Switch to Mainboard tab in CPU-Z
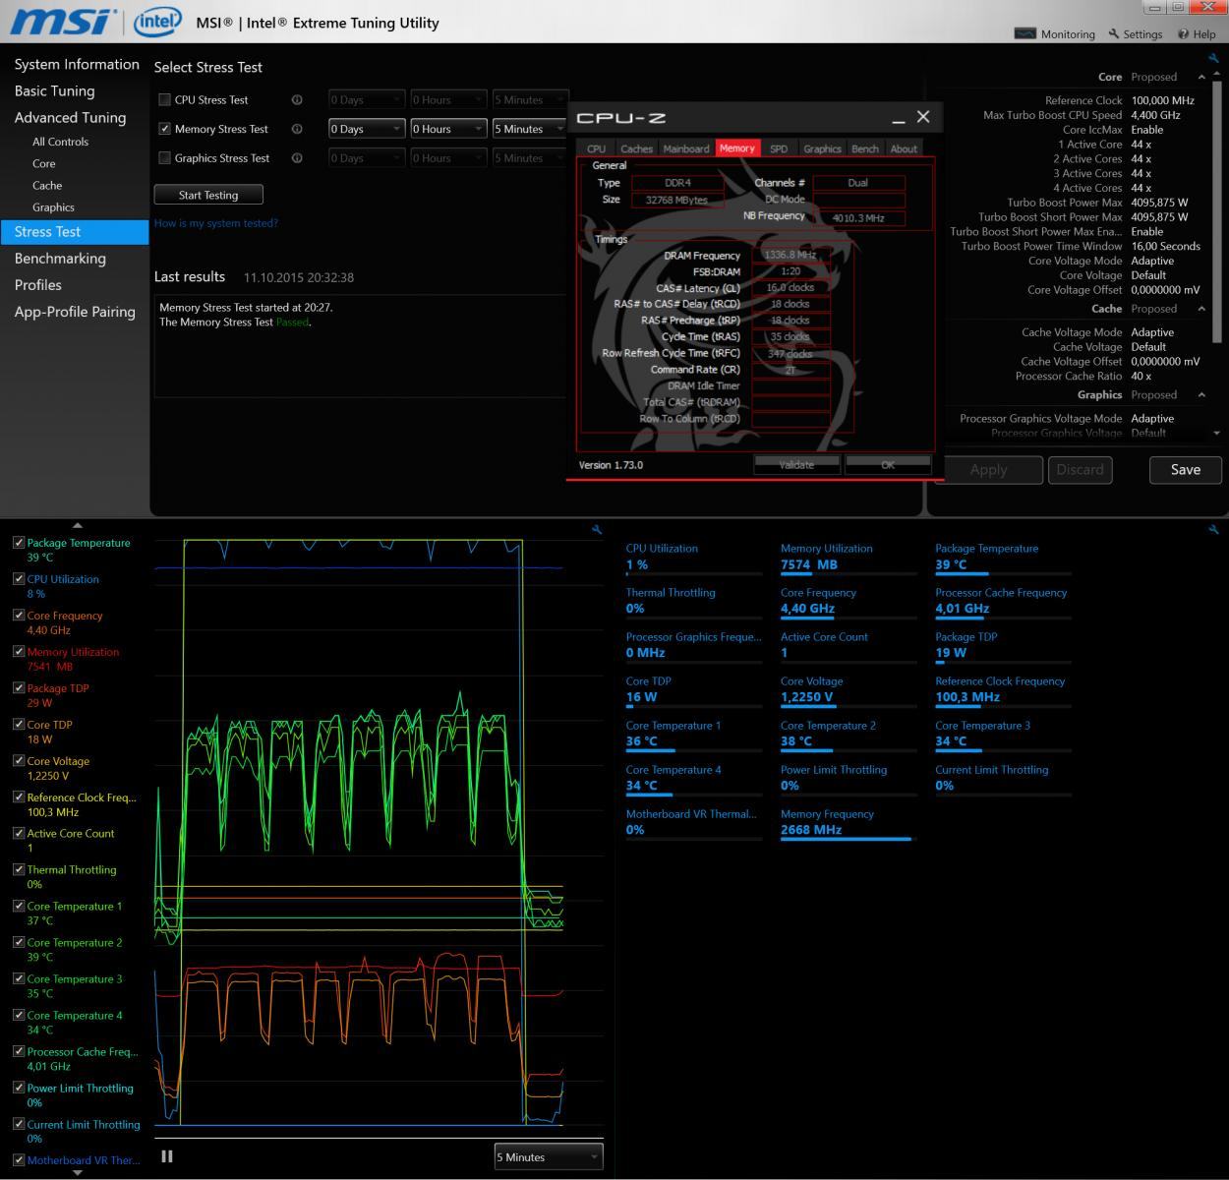 coord(686,148)
